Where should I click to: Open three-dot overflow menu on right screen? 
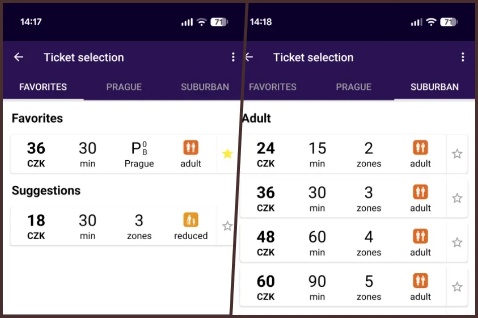[x=462, y=57]
